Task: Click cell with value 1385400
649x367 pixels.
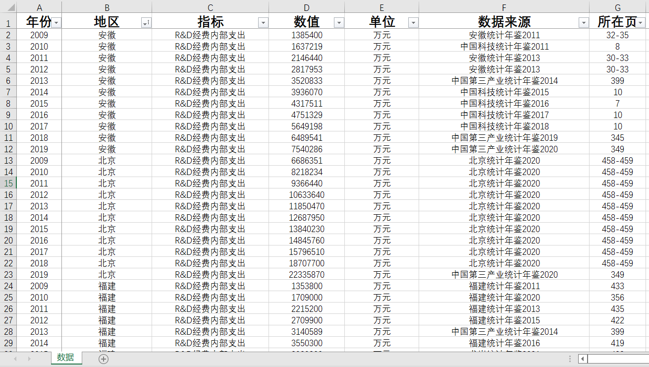Action: click(307, 35)
